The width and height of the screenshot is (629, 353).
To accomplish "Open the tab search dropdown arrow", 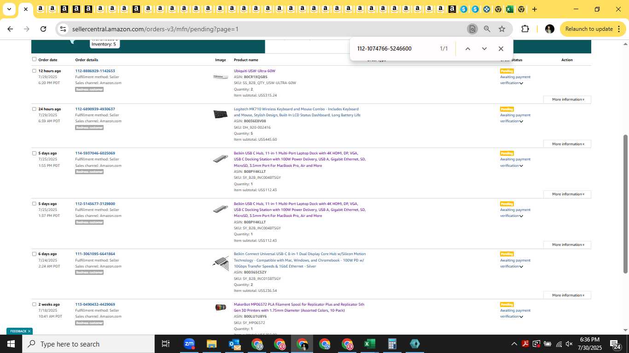I will 9,9.
